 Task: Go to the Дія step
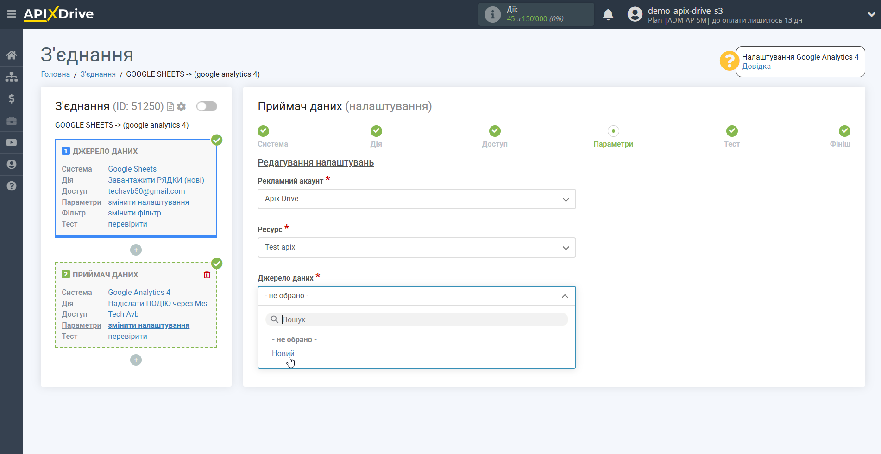click(x=376, y=131)
